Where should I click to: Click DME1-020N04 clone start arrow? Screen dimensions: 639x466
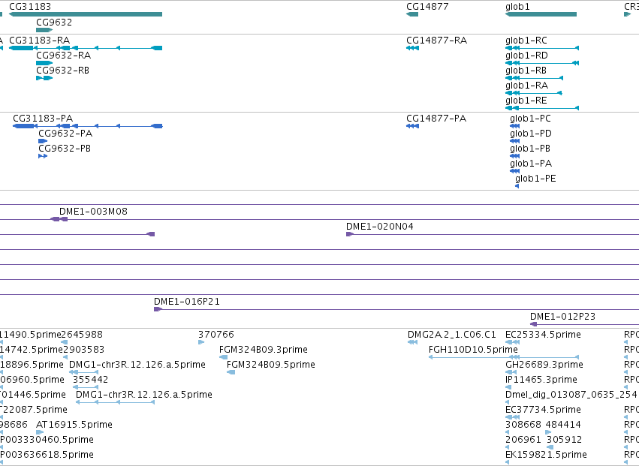350,234
